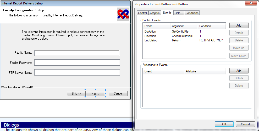Click the Move Down button
Screen dimensions: 259x131
[x=239, y=56]
